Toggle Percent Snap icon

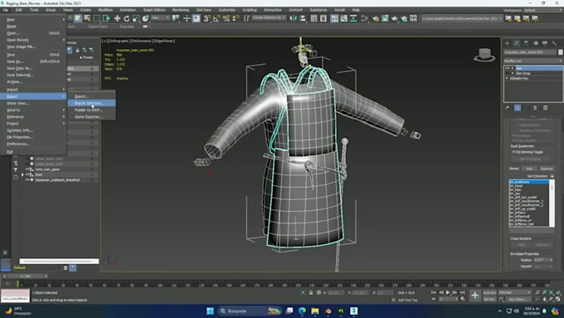(x=226, y=18)
